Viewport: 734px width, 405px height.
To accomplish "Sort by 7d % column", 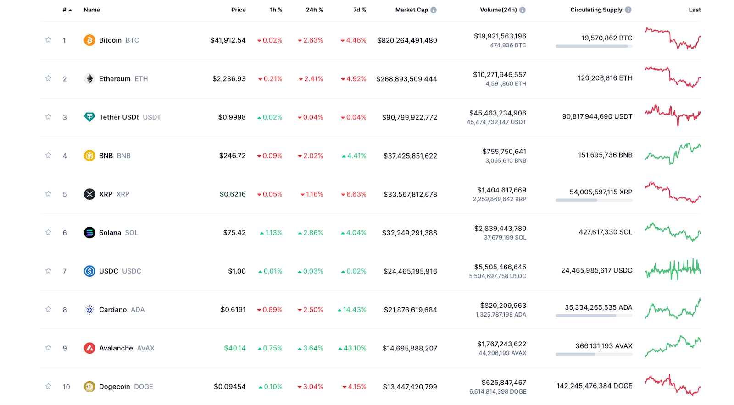I will click(x=360, y=10).
